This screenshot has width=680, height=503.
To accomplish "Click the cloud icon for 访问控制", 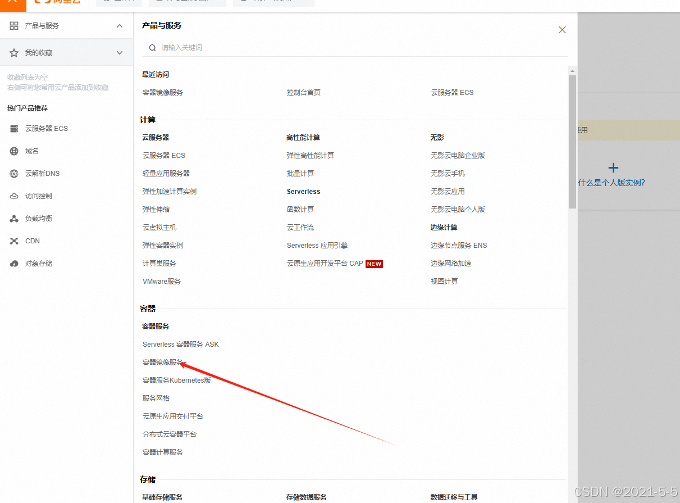I will pyautogui.click(x=14, y=196).
